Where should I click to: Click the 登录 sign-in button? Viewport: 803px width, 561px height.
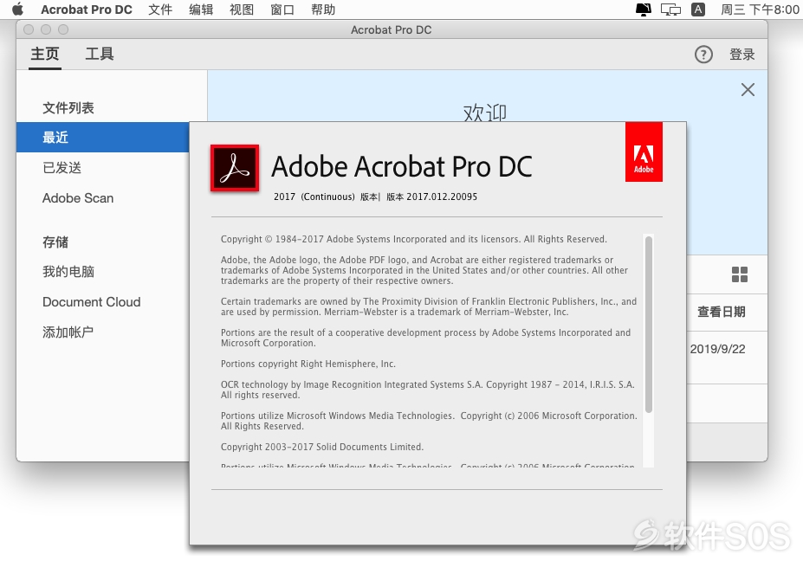(x=742, y=55)
